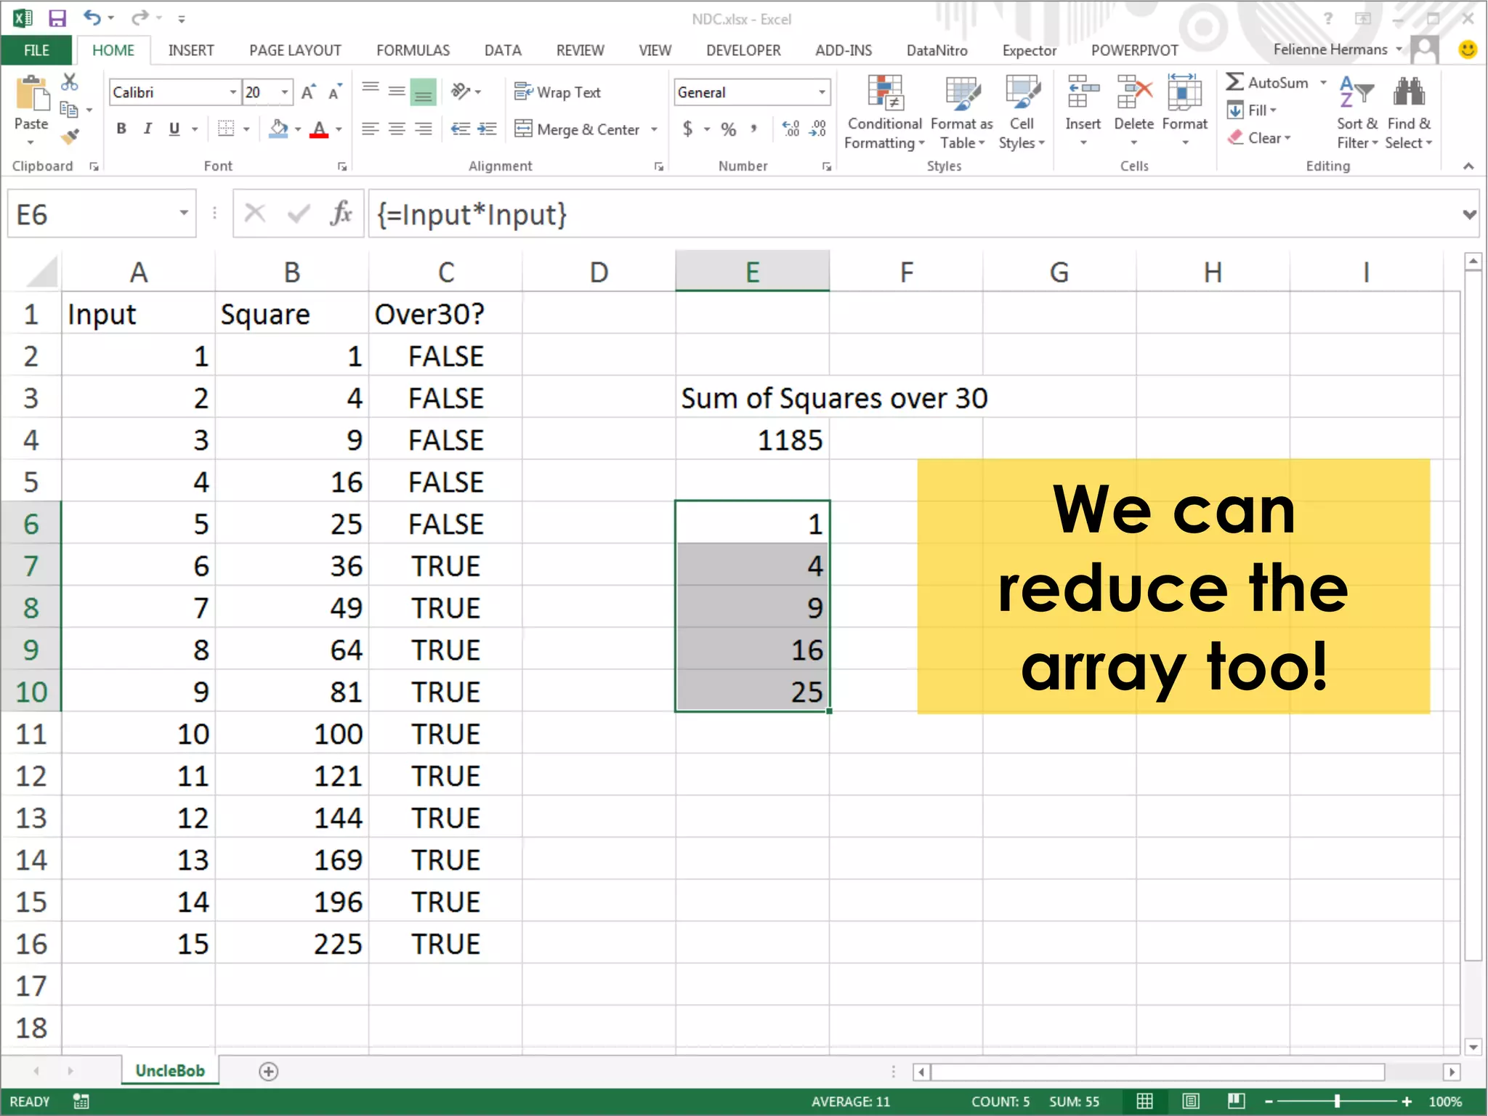Select cell E4 containing 1185
This screenshot has width=1488, height=1116.
pyautogui.click(x=752, y=440)
